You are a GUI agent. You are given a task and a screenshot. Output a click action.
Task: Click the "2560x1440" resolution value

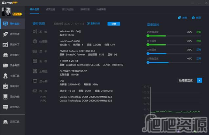click(x=74, y=85)
